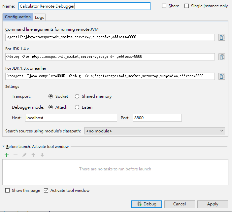This screenshot has height=212, width=232.
Task: Switch to the Configuration tab
Action: (18, 17)
